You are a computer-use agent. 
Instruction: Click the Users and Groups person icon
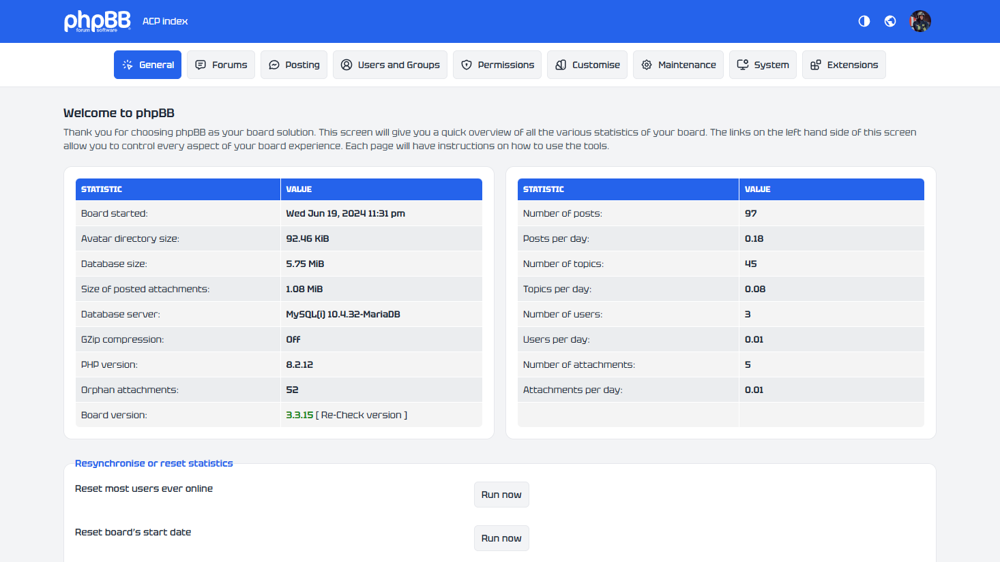click(347, 65)
